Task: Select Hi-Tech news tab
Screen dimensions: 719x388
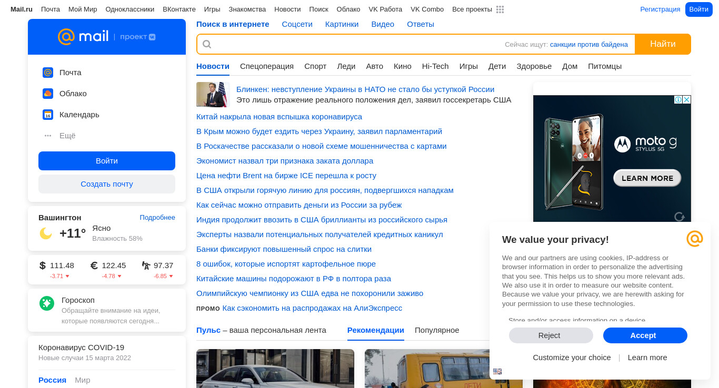Action: [x=435, y=66]
